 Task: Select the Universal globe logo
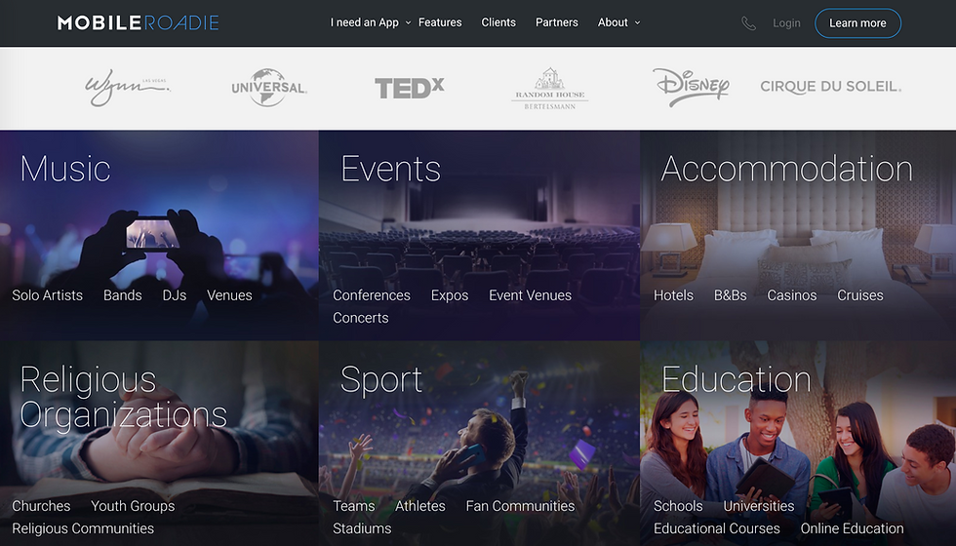click(x=268, y=88)
